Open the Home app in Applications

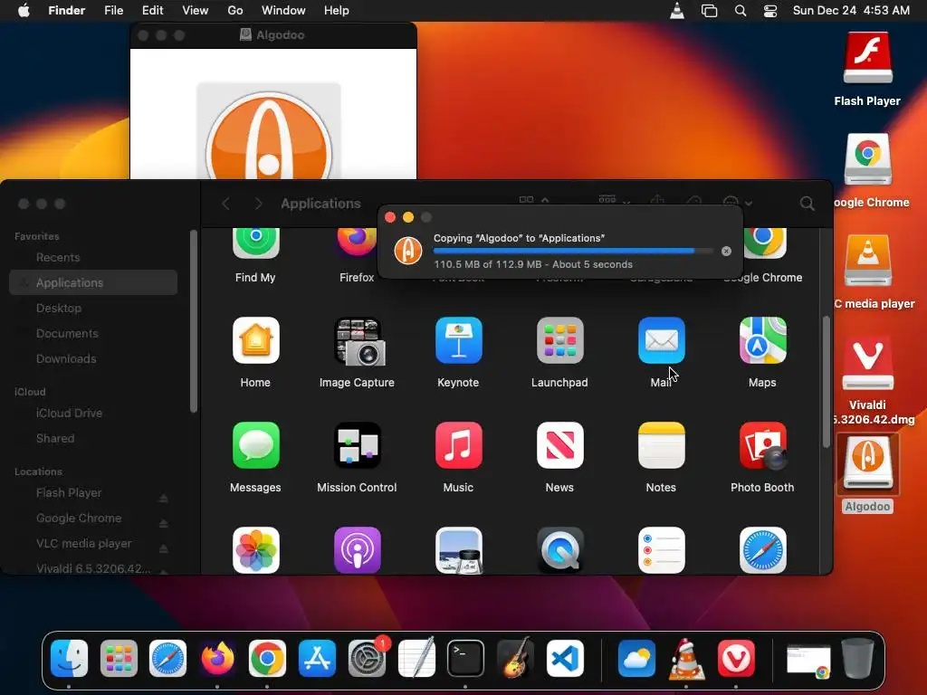[x=255, y=340]
